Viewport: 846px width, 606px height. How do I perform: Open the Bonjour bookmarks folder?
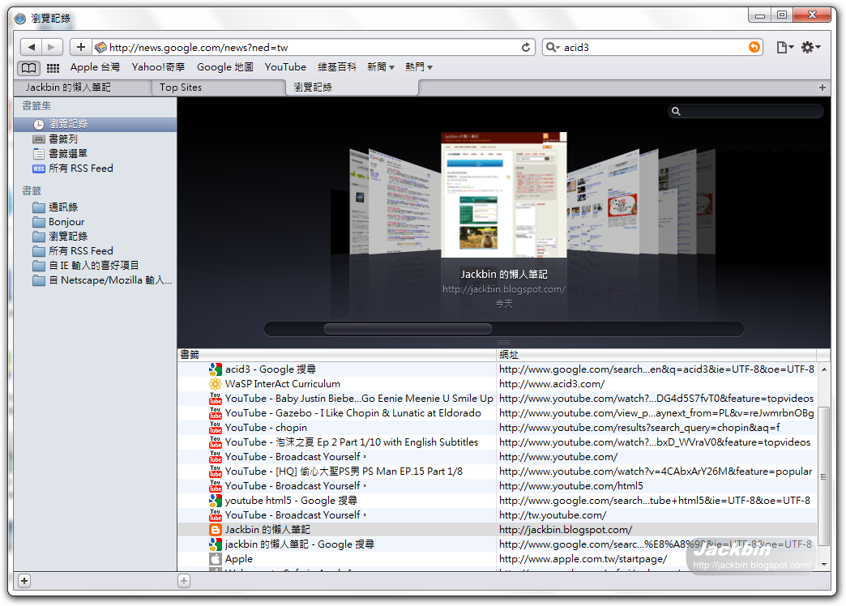(x=95, y=222)
